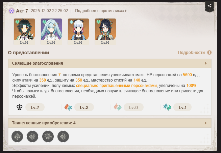
Task: Select the Xiao character portrait
Action: coord(24,32)
